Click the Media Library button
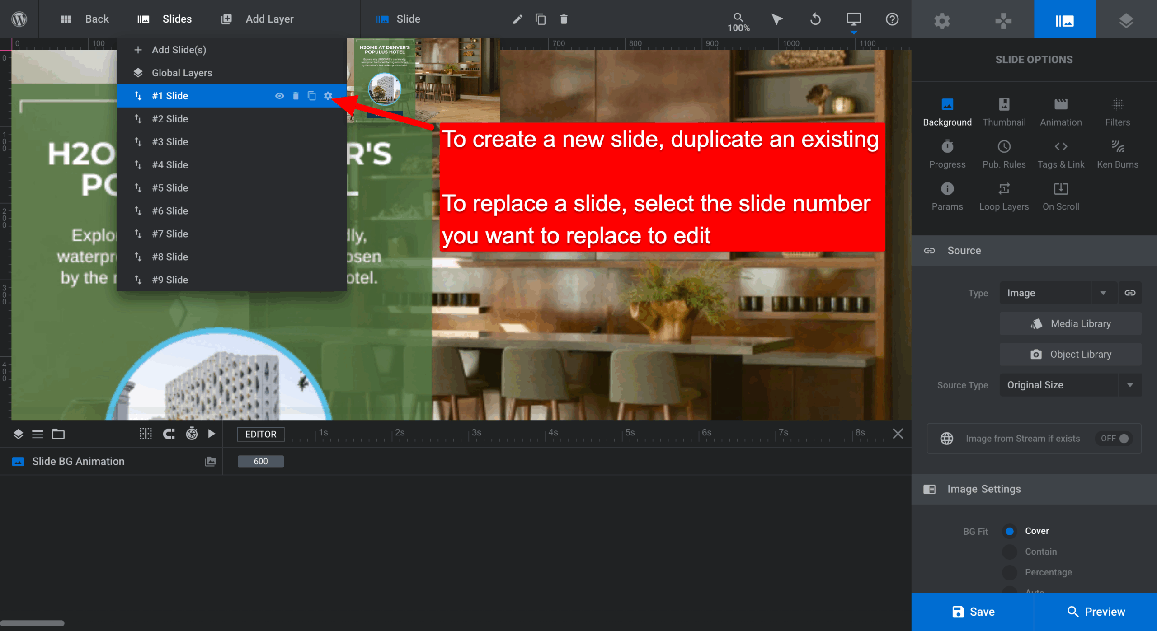This screenshot has height=631, width=1157. [x=1070, y=324]
